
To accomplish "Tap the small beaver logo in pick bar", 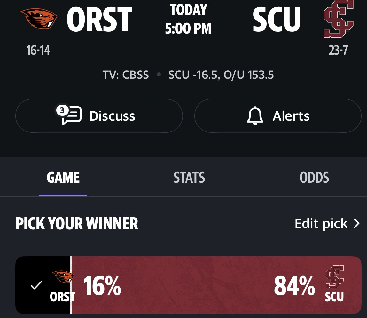I will click(62, 276).
